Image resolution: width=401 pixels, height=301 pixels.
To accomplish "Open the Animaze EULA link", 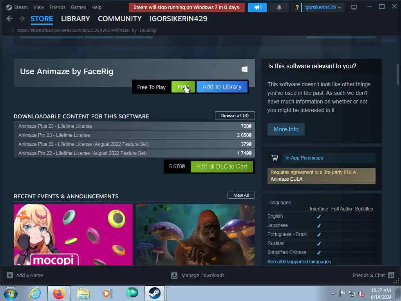I will (286, 179).
